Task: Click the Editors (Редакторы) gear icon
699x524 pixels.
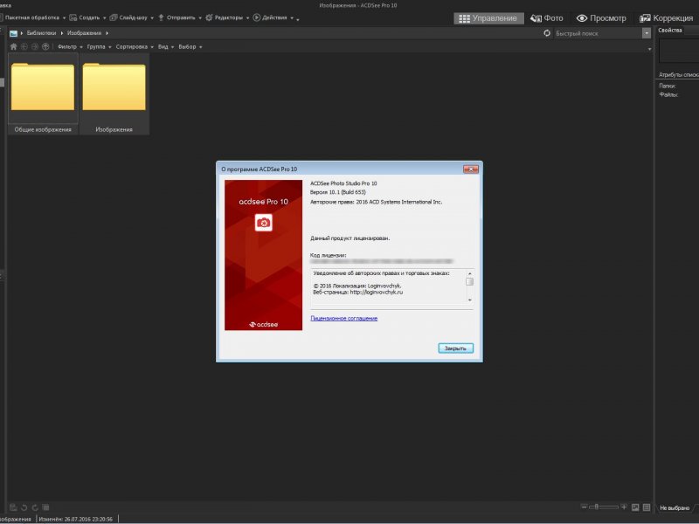Action: pos(209,17)
